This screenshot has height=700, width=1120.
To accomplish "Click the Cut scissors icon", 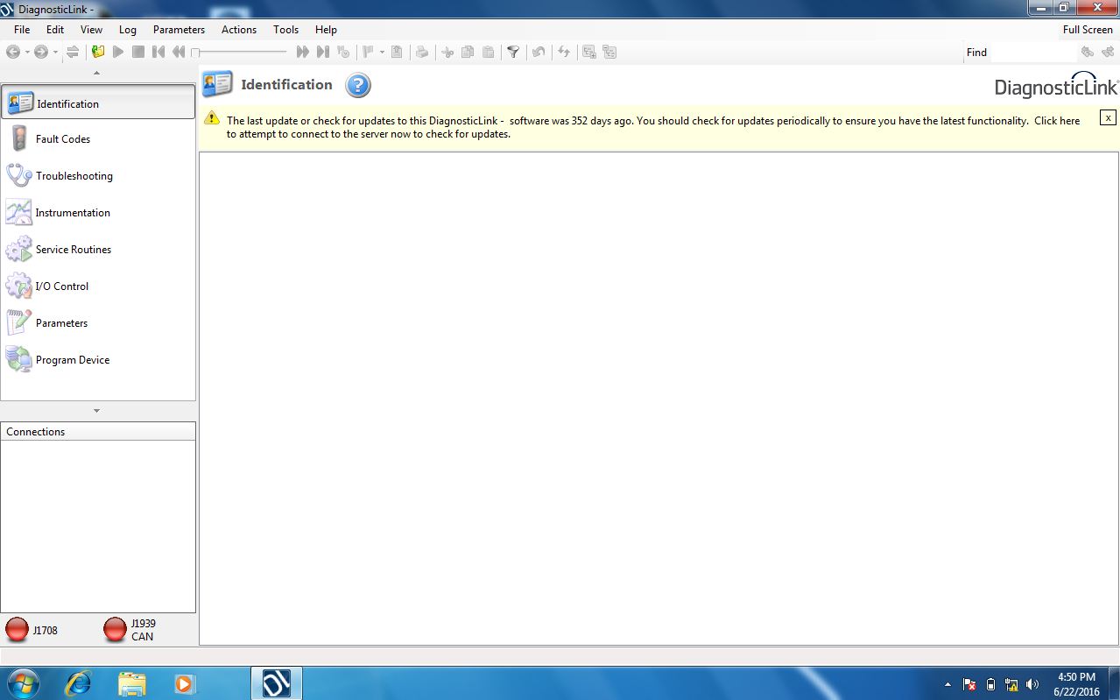I will 447,53.
